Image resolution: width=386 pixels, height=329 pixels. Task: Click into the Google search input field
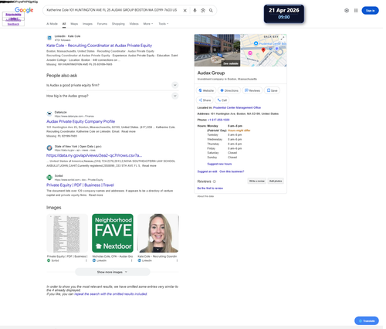pyautogui.click(x=112, y=10)
